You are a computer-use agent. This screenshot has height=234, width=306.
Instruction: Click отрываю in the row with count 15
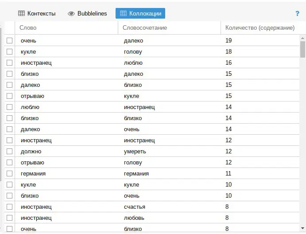(x=32, y=96)
